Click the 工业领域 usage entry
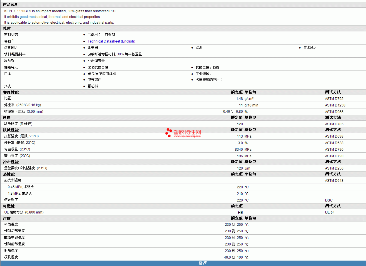The width and height of the screenshot is (366, 266). click(204, 74)
